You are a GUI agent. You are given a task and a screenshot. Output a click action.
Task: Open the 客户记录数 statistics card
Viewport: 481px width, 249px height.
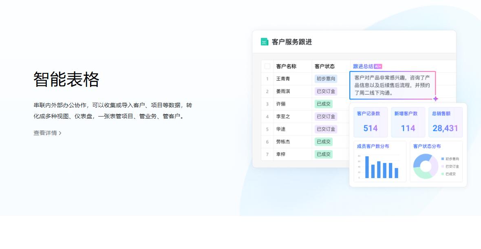pyautogui.click(x=371, y=121)
